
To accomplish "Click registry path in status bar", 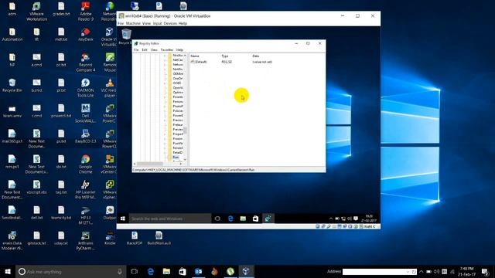I will point(193,170).
